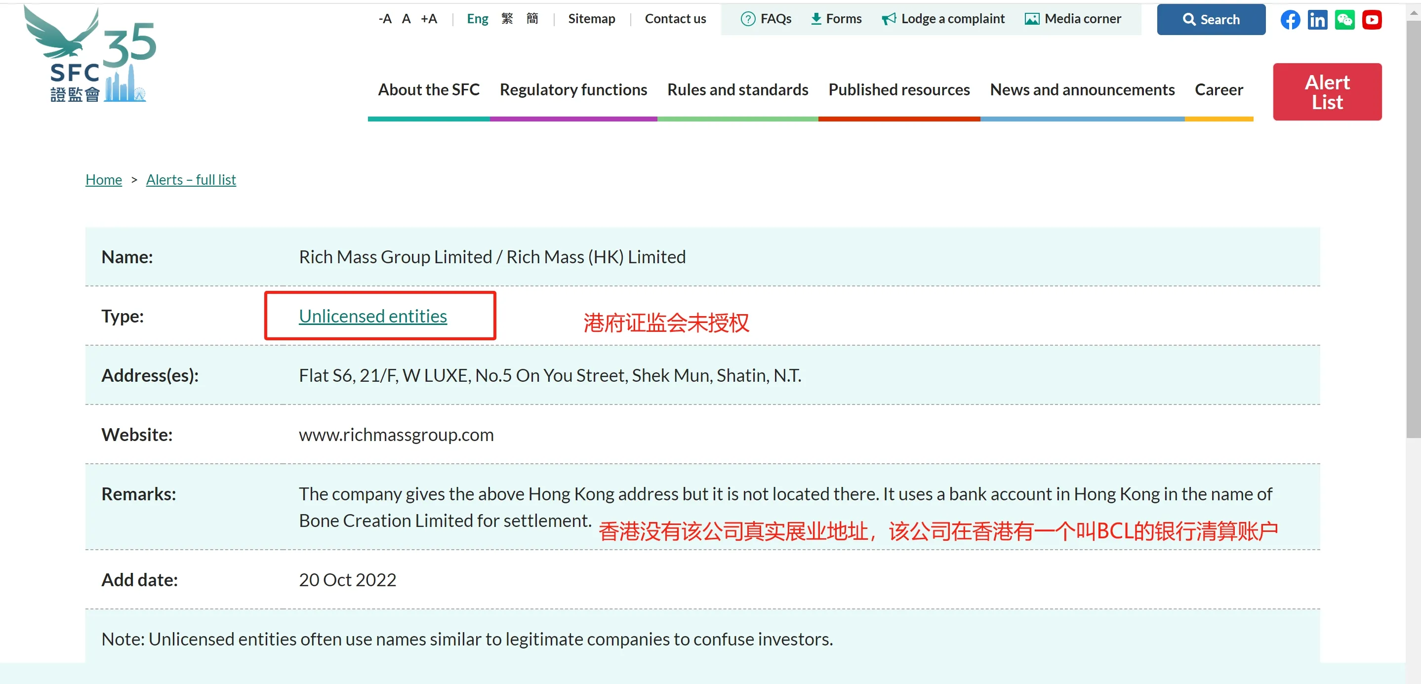
Task: Open the Sitemap link
Action: click(x=591, y=19)
